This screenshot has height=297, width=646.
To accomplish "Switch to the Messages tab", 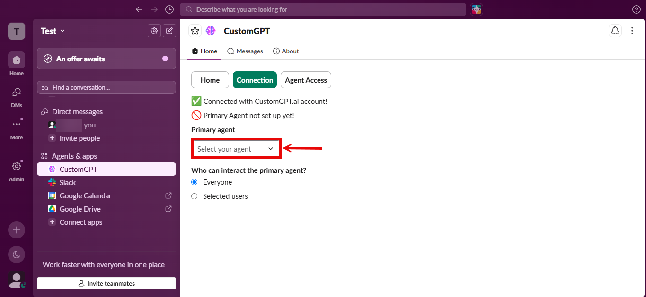I will click(x=245, y=51).
